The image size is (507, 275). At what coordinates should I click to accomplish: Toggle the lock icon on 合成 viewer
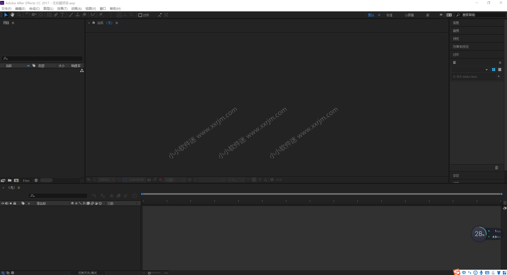tap(94, 23)
